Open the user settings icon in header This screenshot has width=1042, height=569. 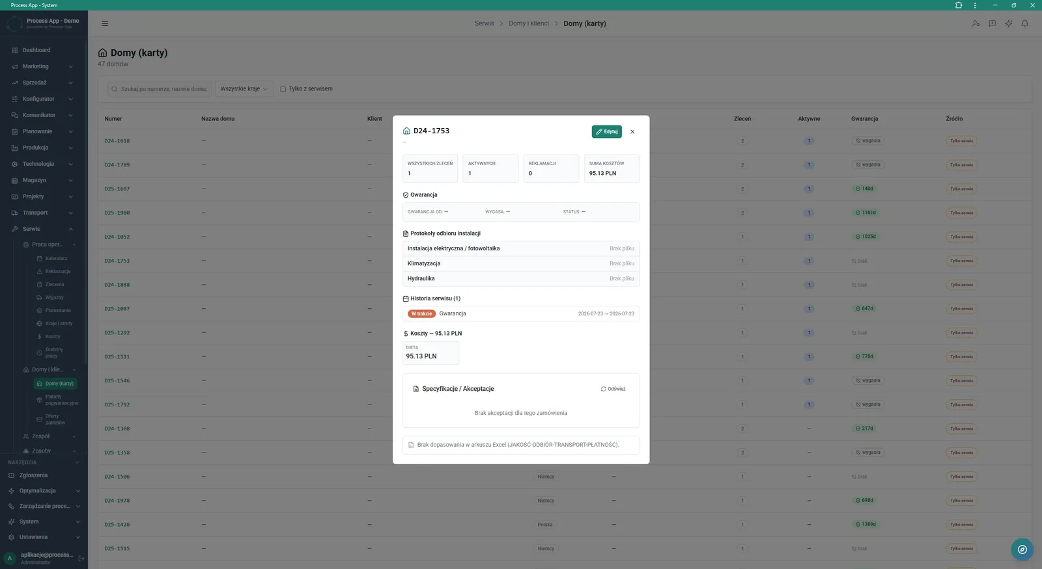point(976,23)
